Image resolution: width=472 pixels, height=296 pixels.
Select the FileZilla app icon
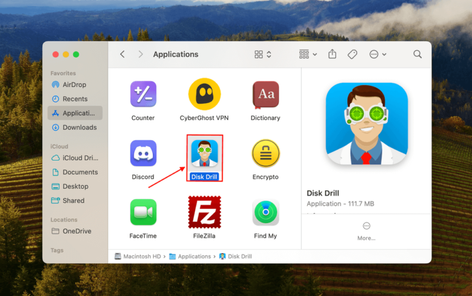[x=204, y=212]
